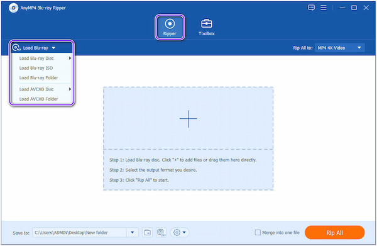Open the feedback chat icon
This screenshot has height=246, width=377.
[311, 8]
